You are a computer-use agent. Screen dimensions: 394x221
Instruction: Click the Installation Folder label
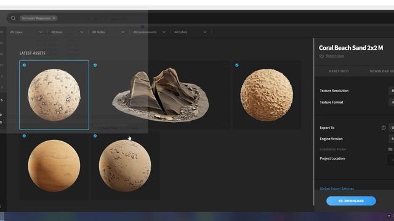pyautogui.click(x=332, y=149)
